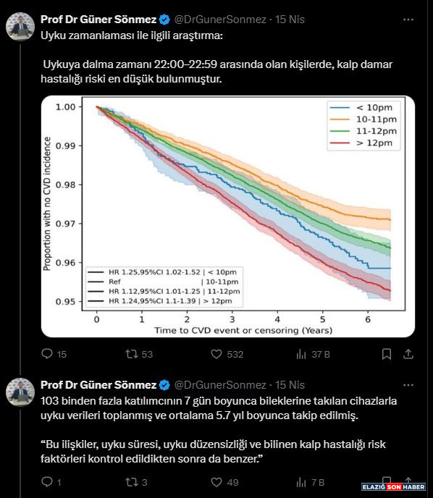Open the second tweet's 15 Nis timestamp
The height and width of the screenshot is (498, 433).
click(x=290, y=385)
